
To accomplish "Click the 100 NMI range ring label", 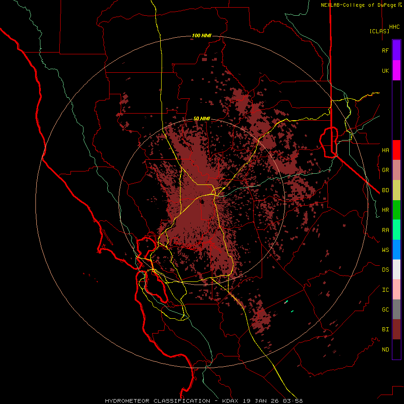I will (202, 35).
